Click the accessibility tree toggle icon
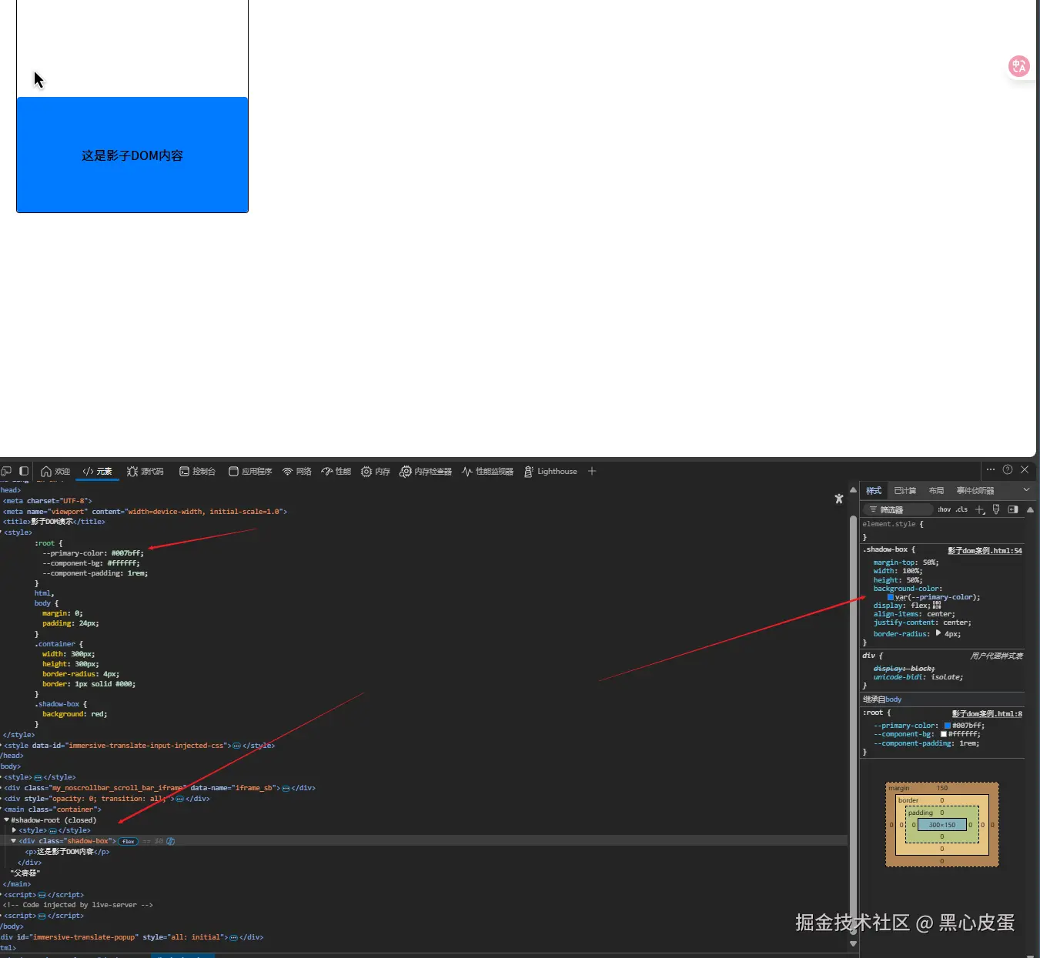Viewport: 1040px width, 958px height. tap(839, 499)
